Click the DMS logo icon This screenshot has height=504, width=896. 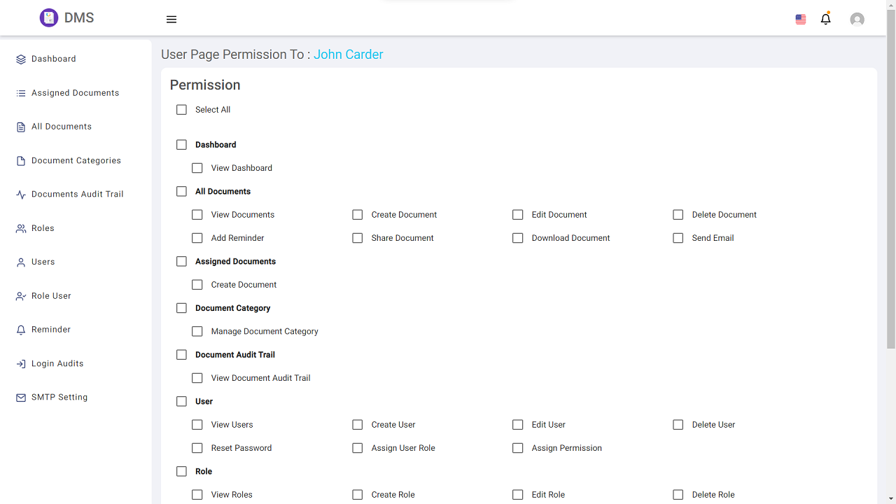click(x=49, y=18)
